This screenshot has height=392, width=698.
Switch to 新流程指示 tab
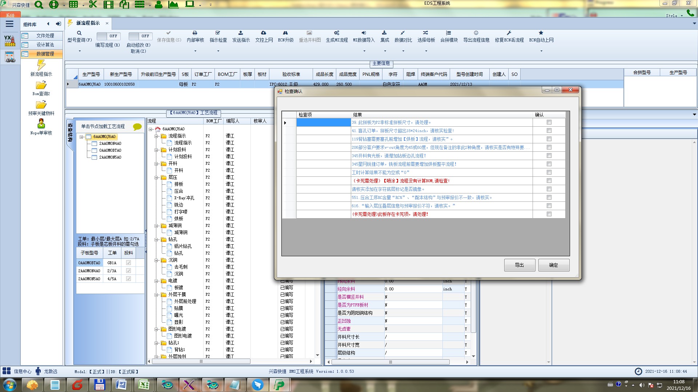click(88, 23)
